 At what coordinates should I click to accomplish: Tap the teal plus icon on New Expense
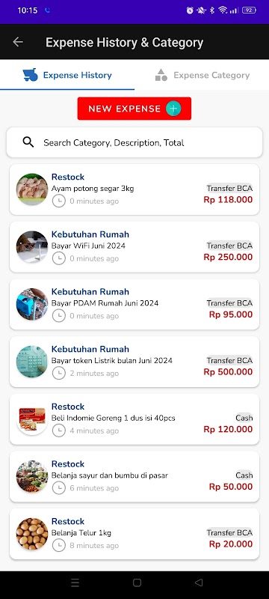coord(173,109)
